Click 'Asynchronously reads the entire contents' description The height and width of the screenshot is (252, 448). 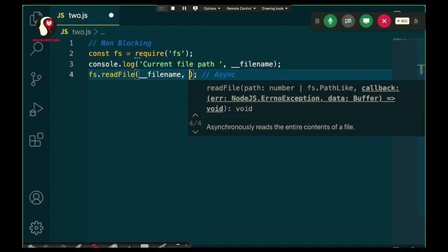[280, 127]
